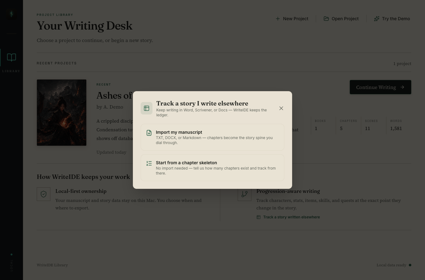The image size is (425, 280).
Task: Click the shield icon for Local-first ownership
Action: [x=44, y=194]
